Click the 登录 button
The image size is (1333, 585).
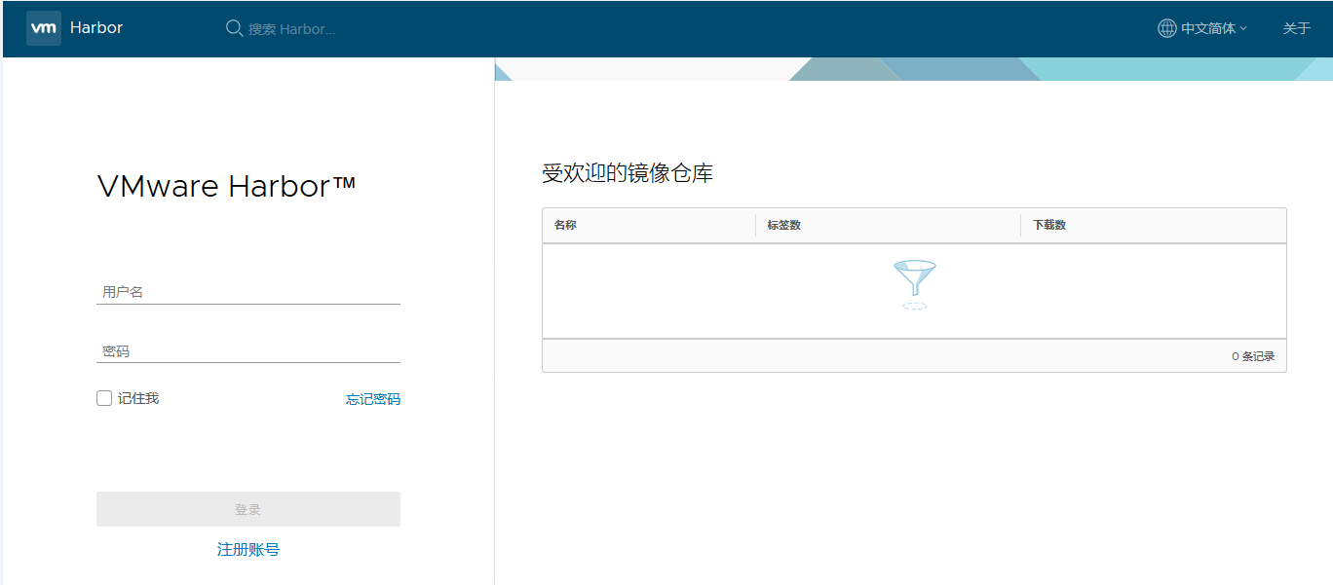point(248,509)
